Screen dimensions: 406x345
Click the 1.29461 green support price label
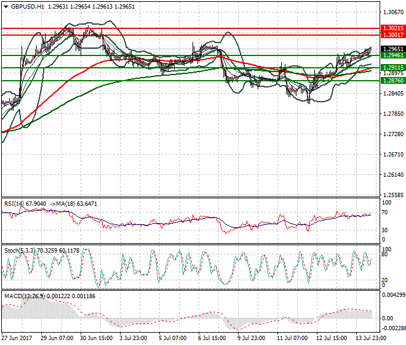(x=393, y=55)
